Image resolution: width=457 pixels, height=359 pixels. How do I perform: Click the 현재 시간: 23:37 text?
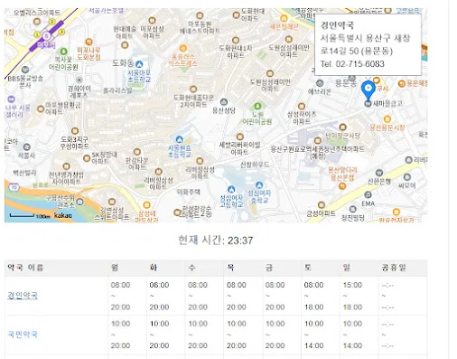click(216, 241)
